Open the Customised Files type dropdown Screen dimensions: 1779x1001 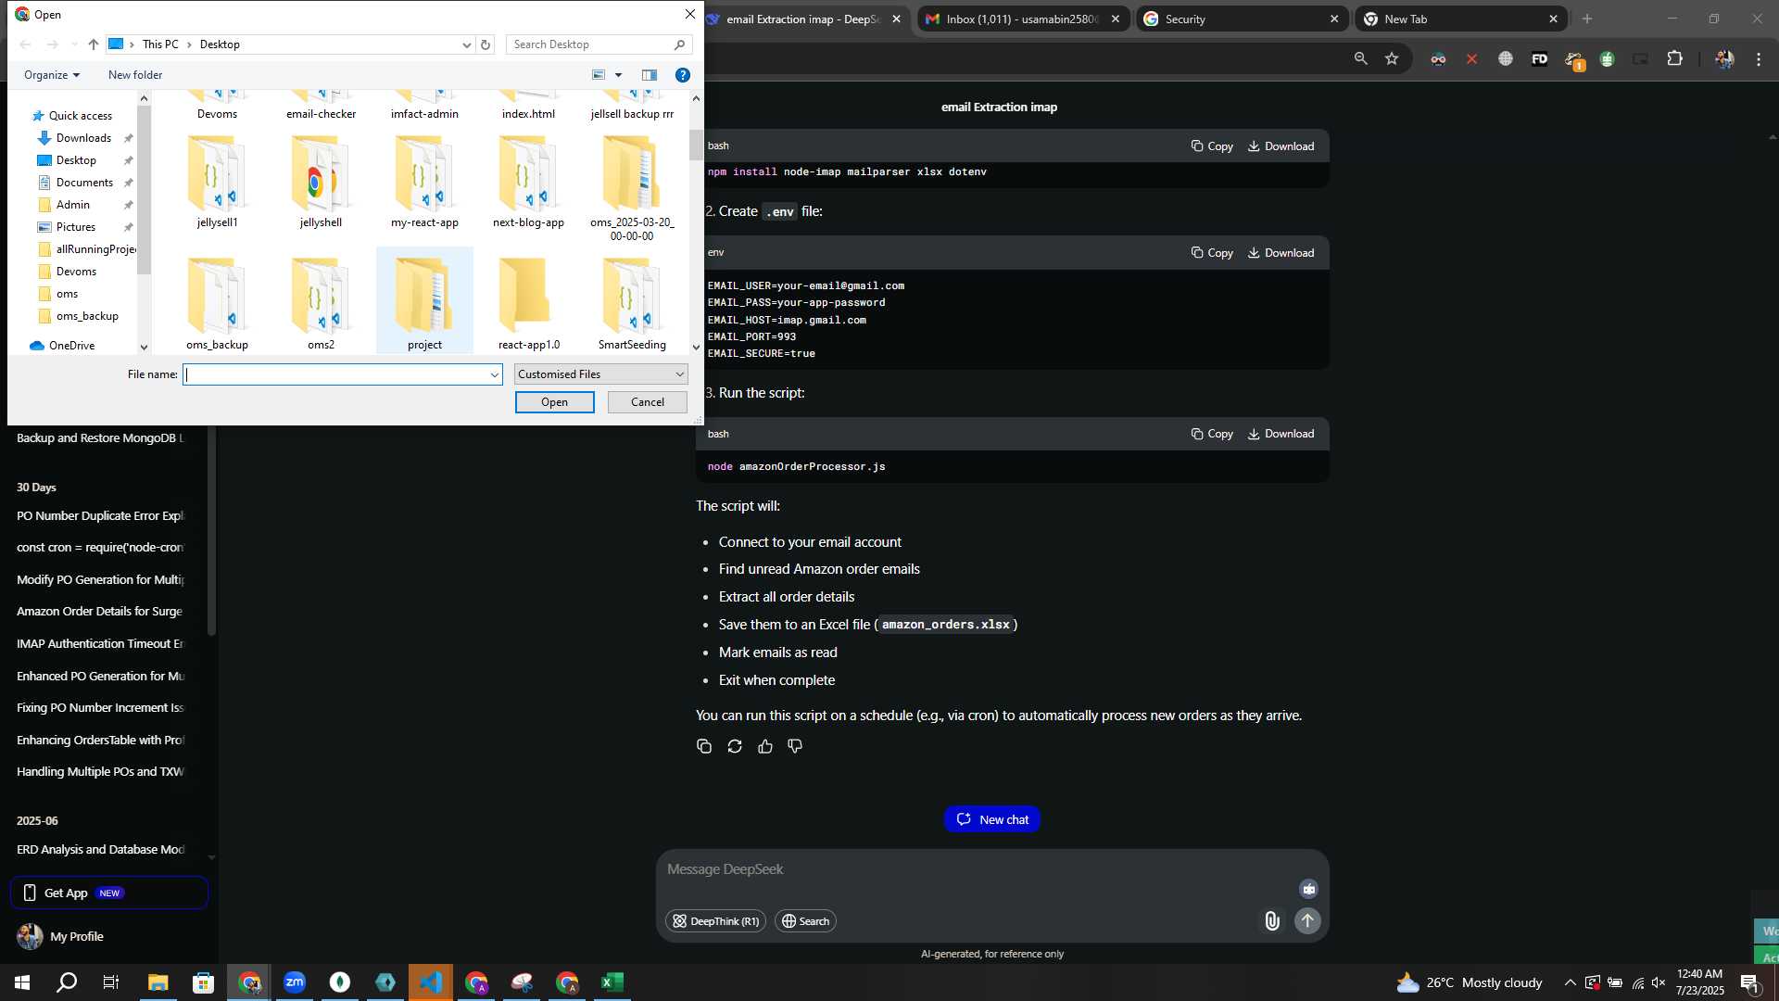tap(600, 374)
